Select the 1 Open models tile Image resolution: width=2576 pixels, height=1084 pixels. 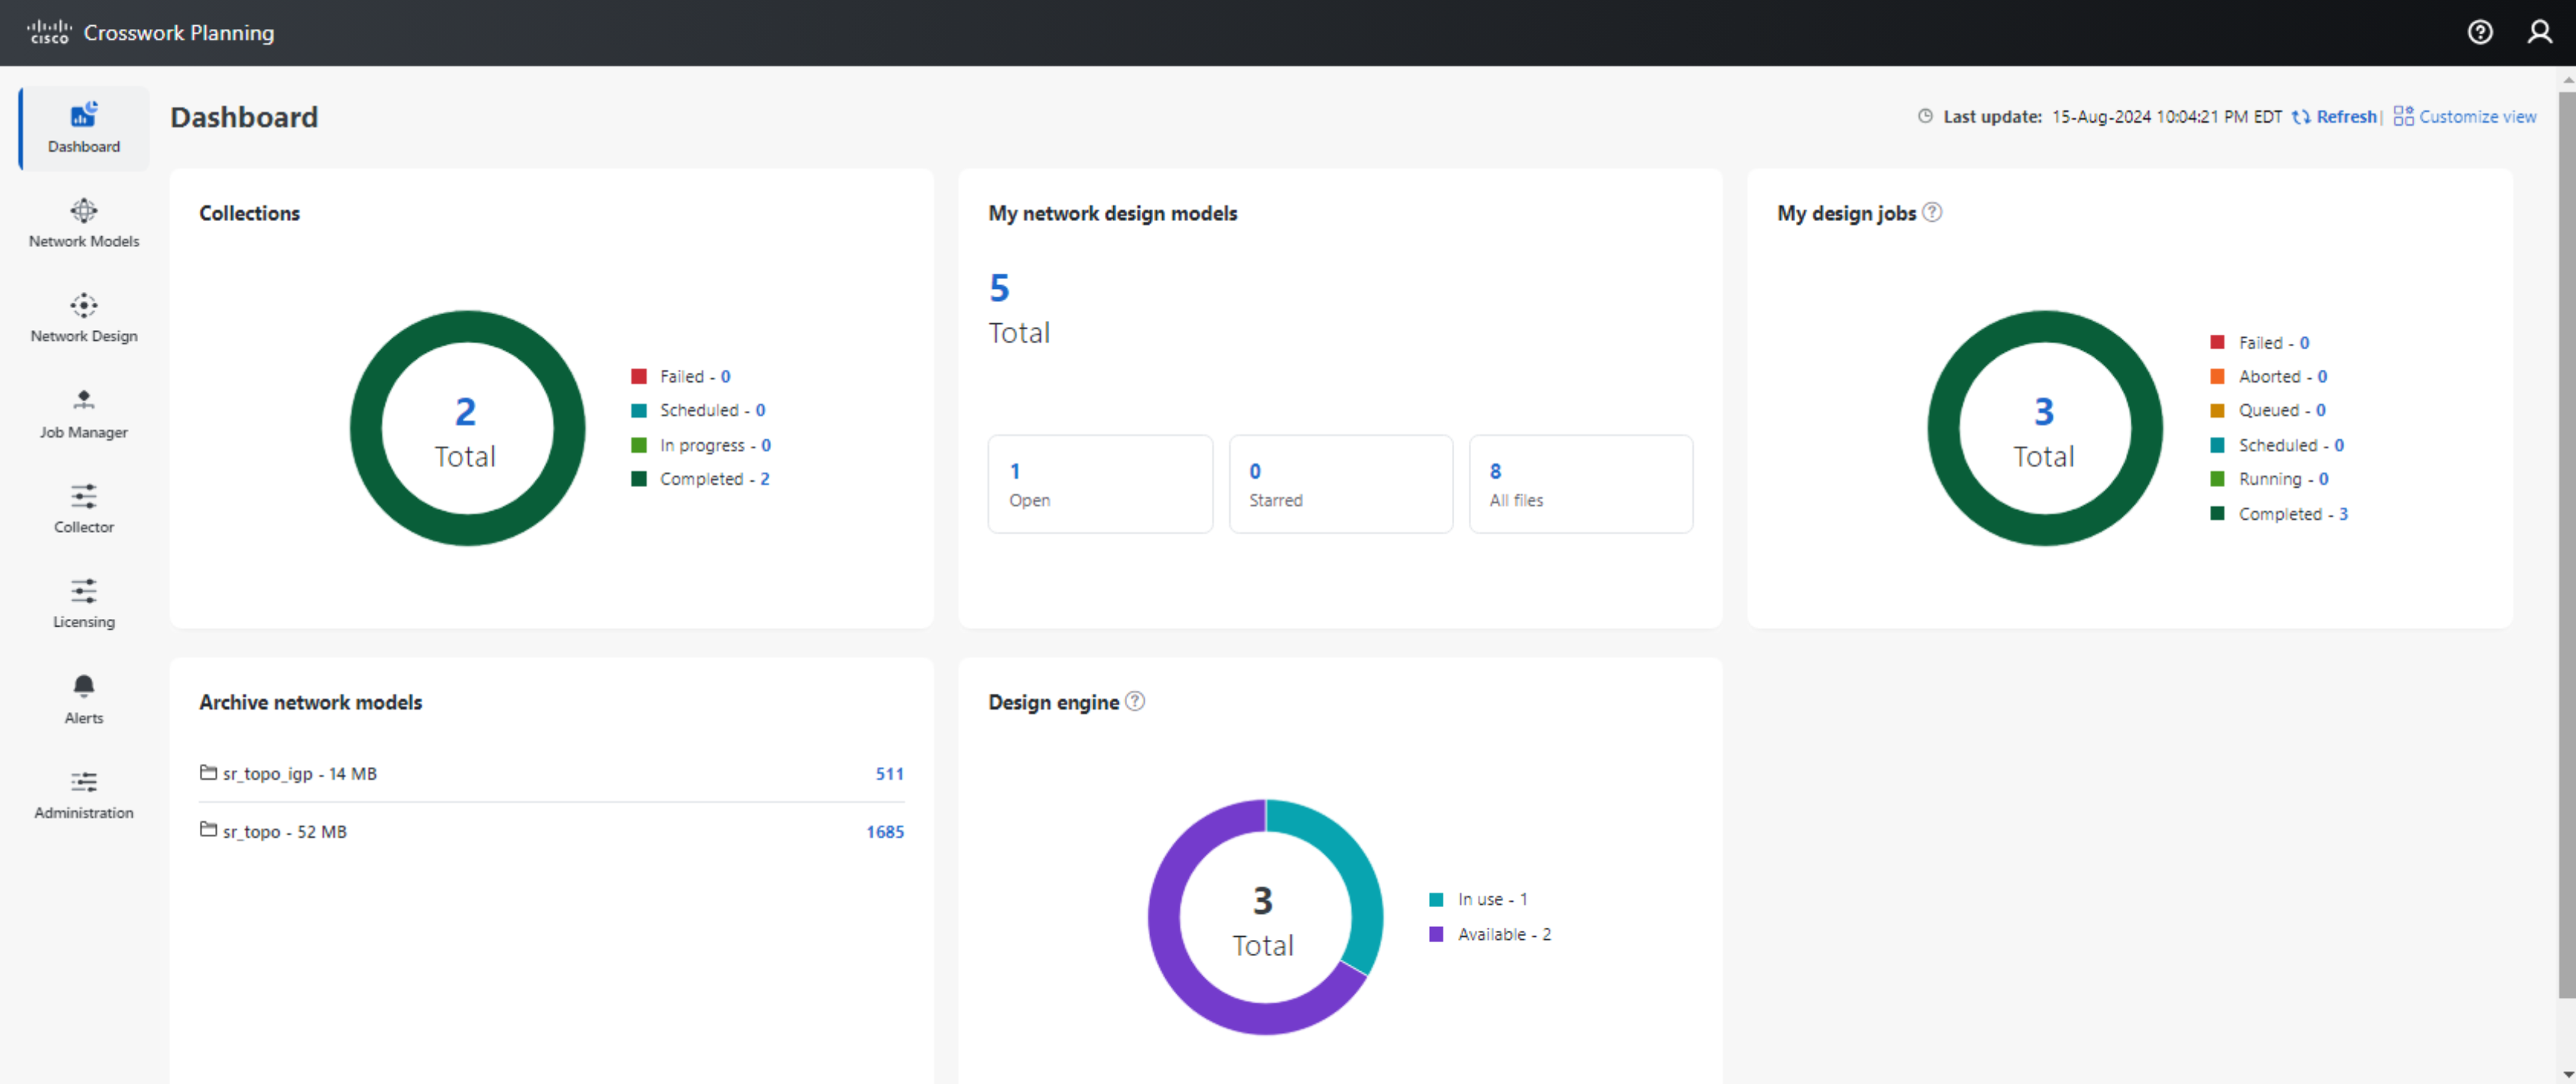[1100, 484]
